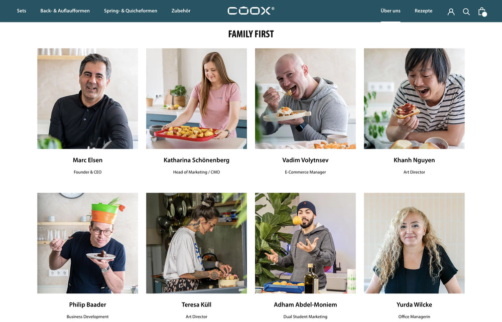Click Adham Abdel-Moniem's photo
This screenshot has width=502, height=322.
click(305, 243)
